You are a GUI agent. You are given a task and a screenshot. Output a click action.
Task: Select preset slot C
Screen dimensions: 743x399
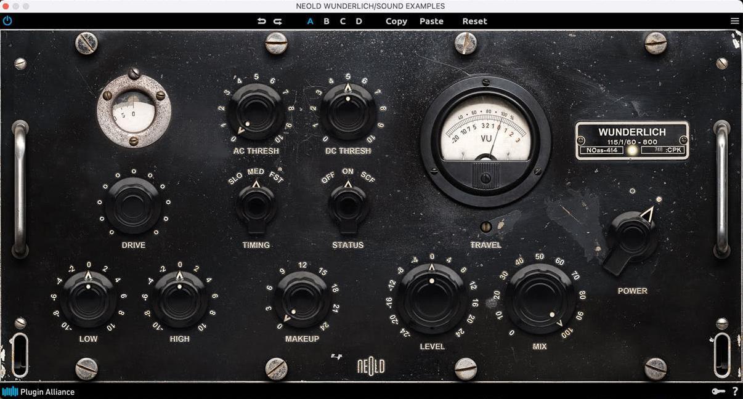click(343, 21)
